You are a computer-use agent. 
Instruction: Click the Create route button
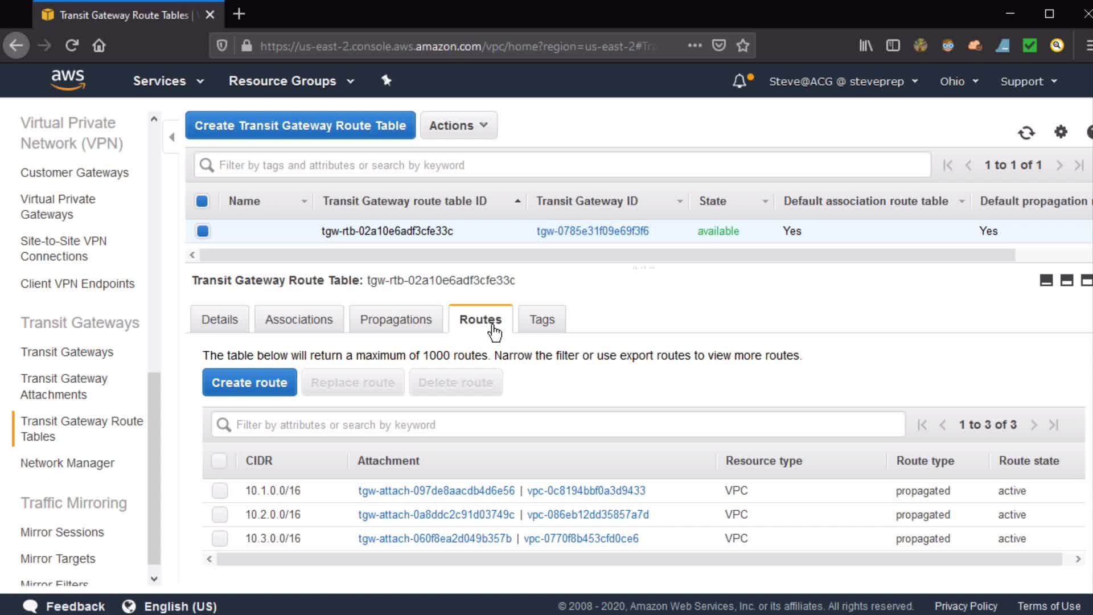249,383
